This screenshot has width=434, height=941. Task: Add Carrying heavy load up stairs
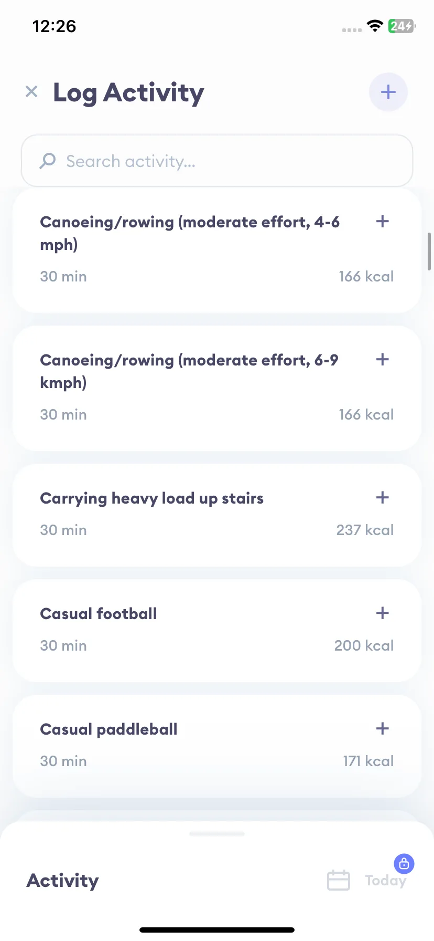(383, 497)
